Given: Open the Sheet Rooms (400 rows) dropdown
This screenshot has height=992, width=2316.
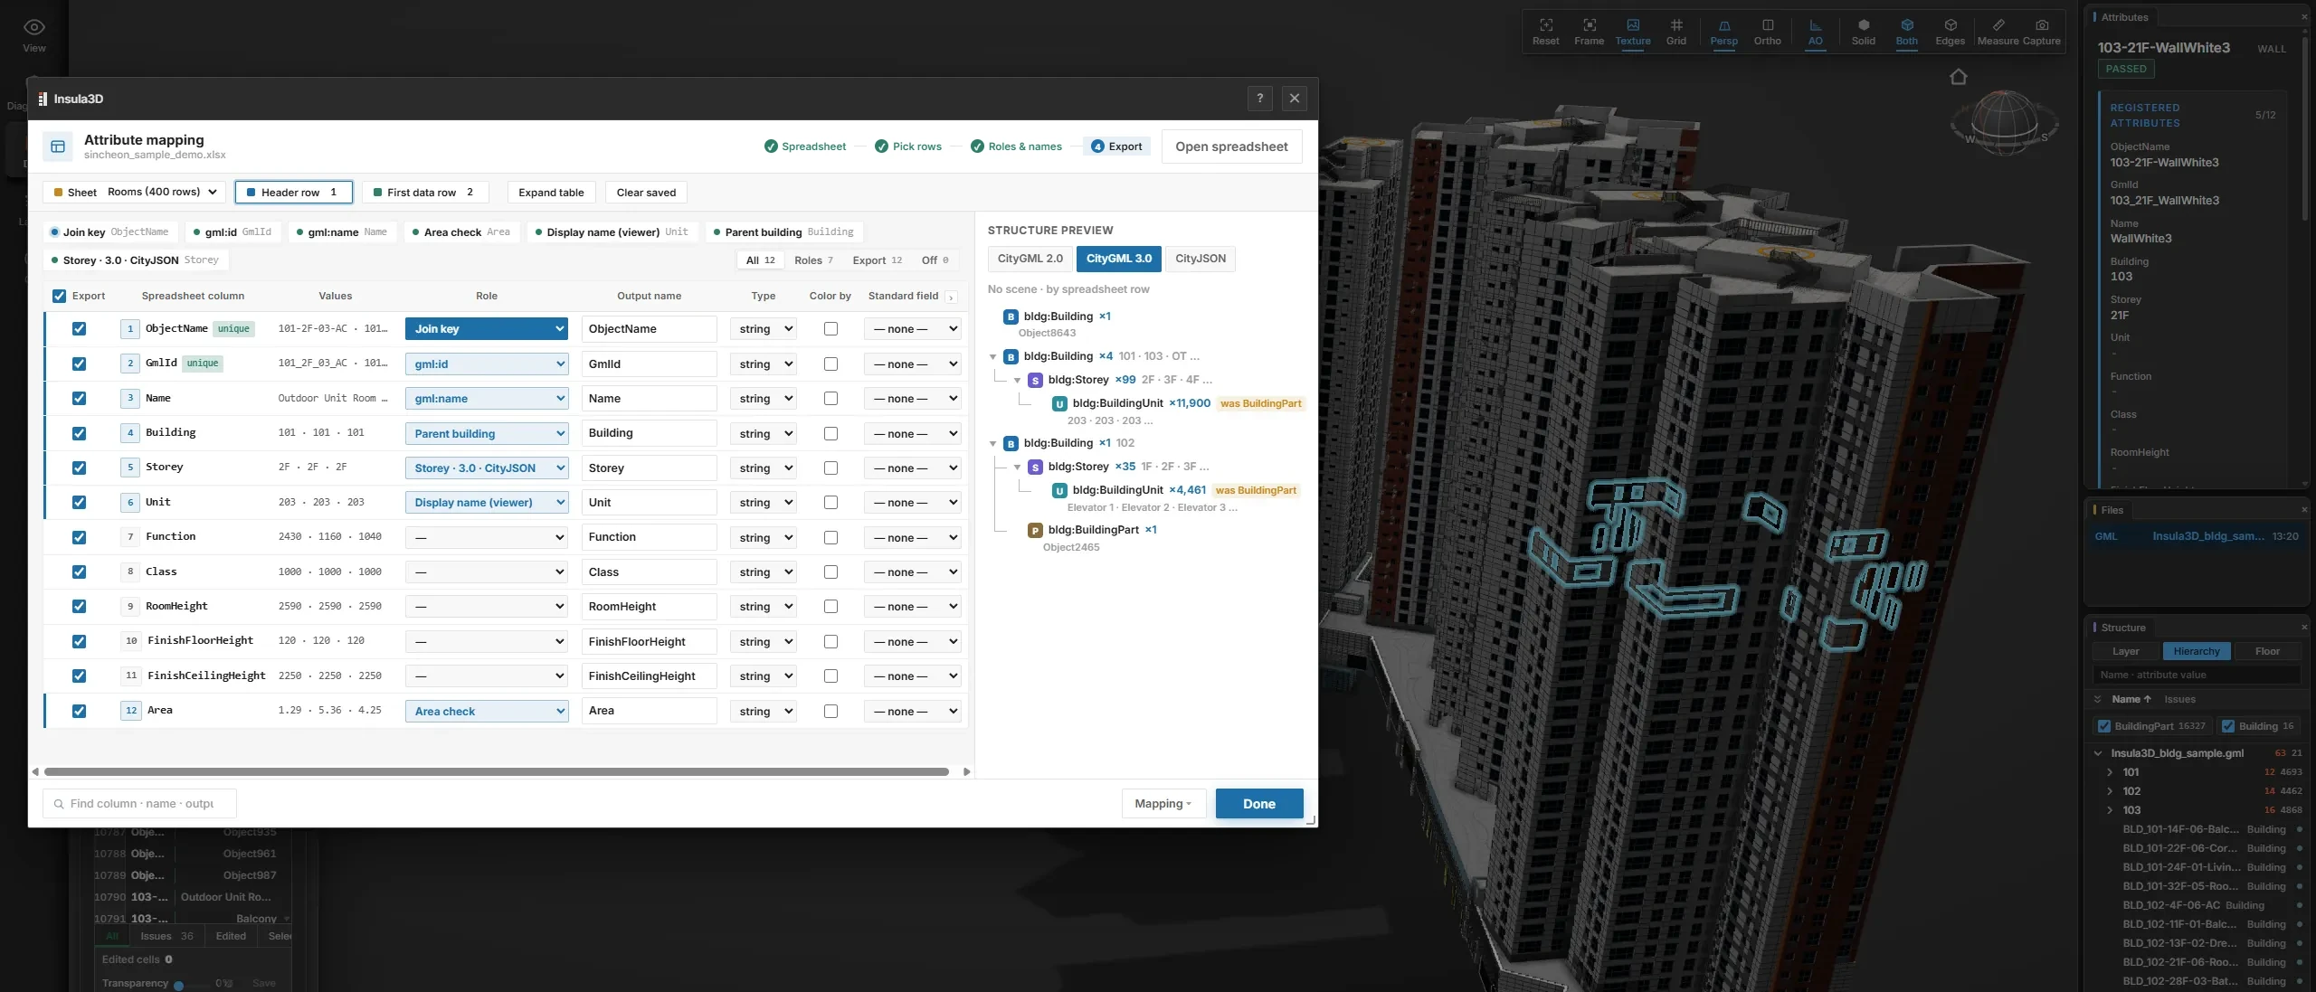Looking at the screenshot, I should click(x=135, y=192).
